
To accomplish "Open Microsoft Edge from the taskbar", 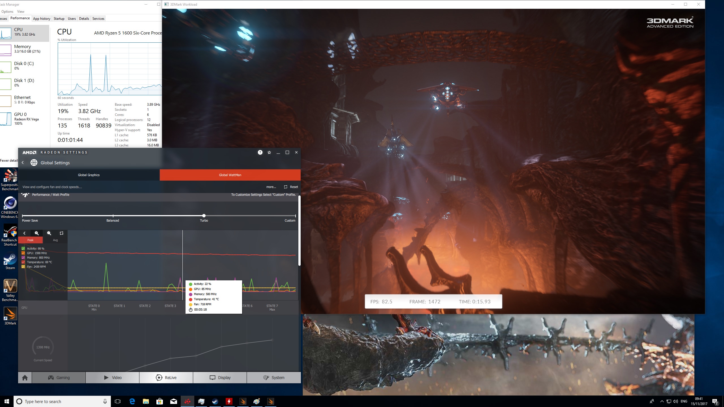I will (x=132, y=401).
